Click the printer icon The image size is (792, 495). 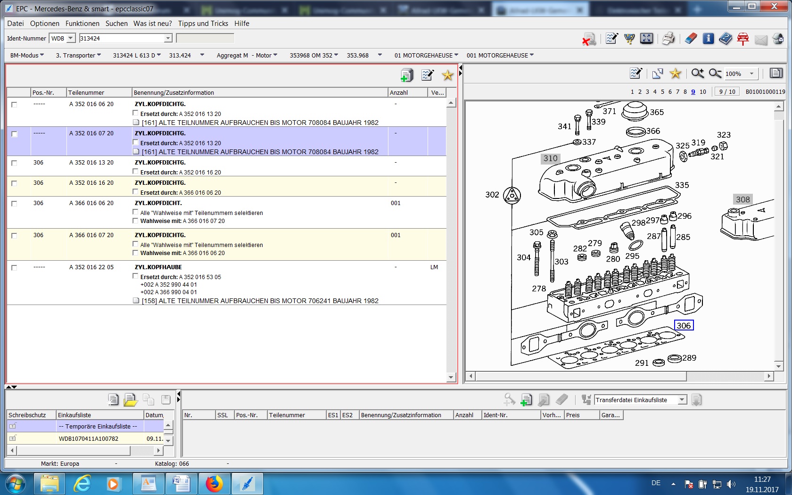coord(668,39)
